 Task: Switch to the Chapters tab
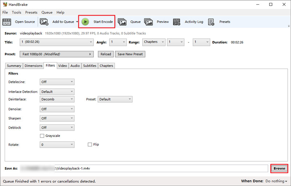click(106, 66)
